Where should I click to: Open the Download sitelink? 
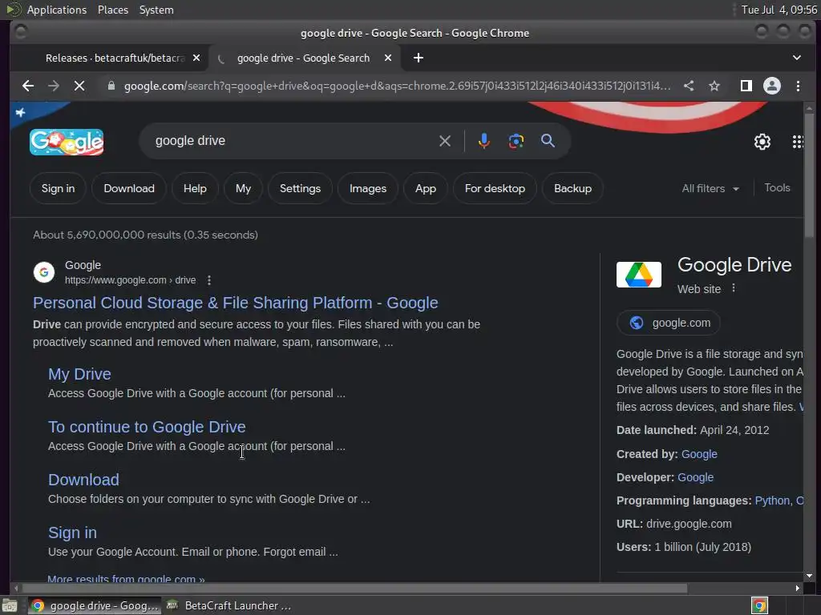pyautogui.click(x=83, y=480)
